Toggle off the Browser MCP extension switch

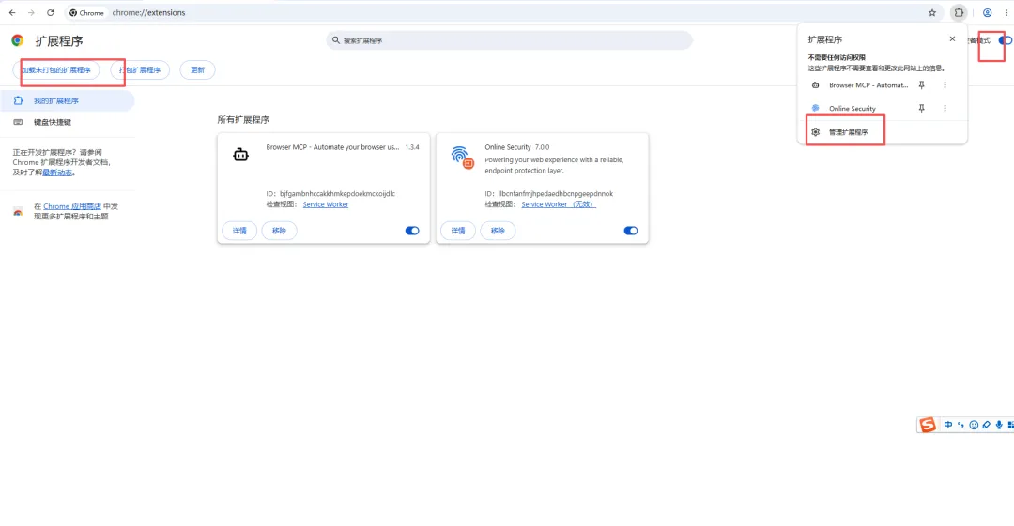tap(412, 231)
